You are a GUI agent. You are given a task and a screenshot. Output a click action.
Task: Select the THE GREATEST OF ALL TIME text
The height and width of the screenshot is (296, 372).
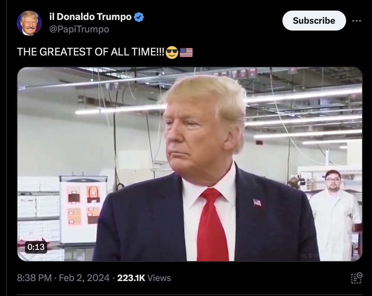[91, 52]
